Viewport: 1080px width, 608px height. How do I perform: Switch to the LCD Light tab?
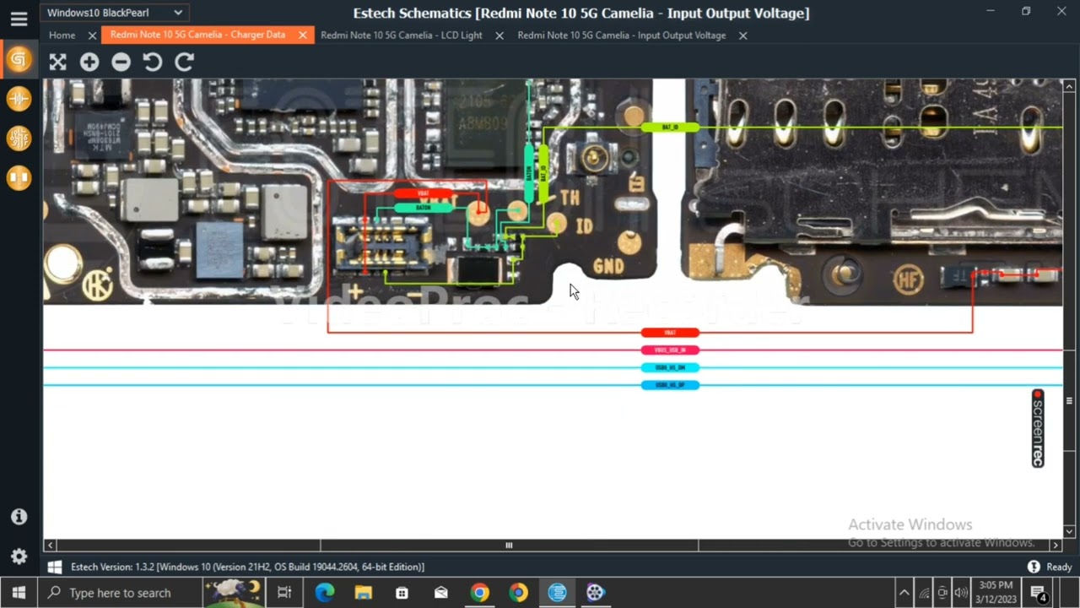402,35
